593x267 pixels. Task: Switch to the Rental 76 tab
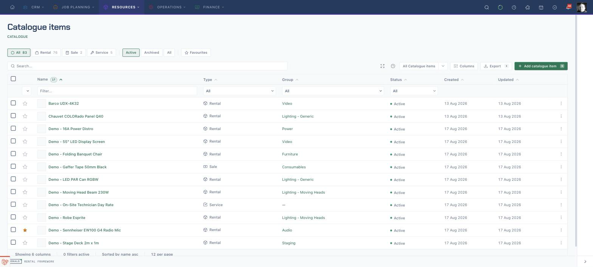pos(46,53)
